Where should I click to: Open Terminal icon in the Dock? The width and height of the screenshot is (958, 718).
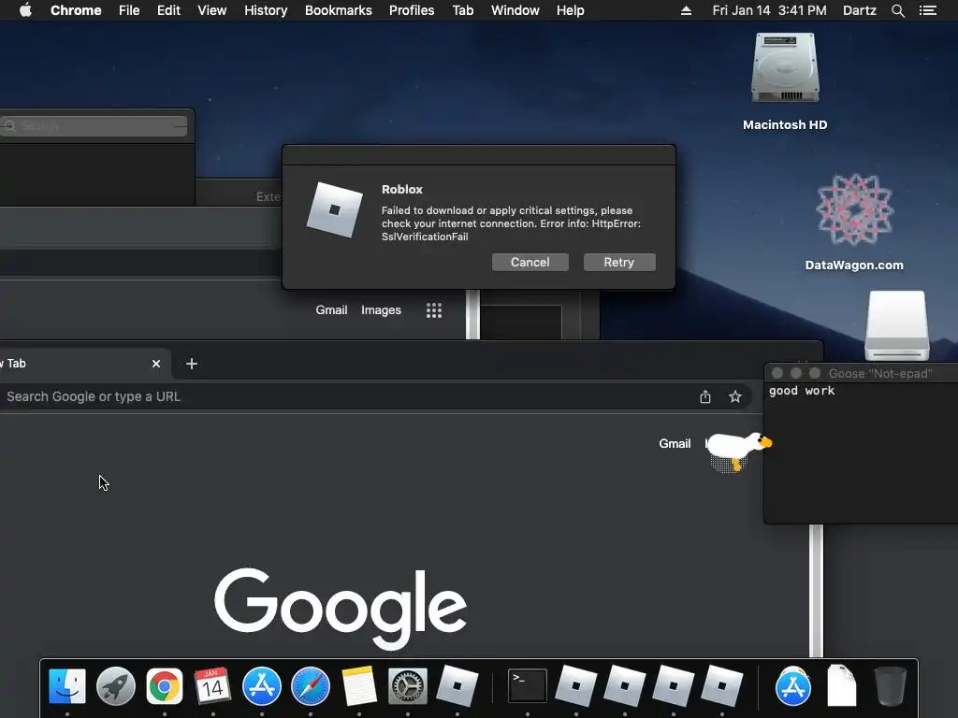click(528, 686)
